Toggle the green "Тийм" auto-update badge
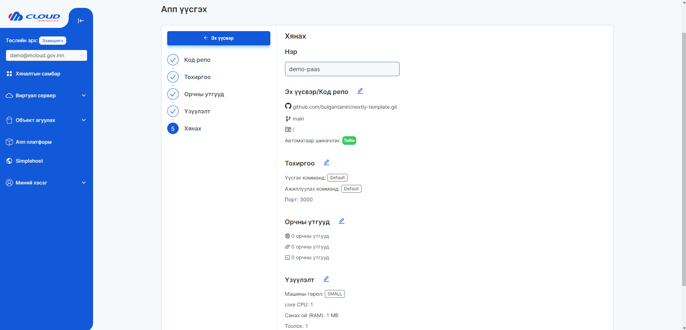The image size is (686, 330). [x=349, y=140]
